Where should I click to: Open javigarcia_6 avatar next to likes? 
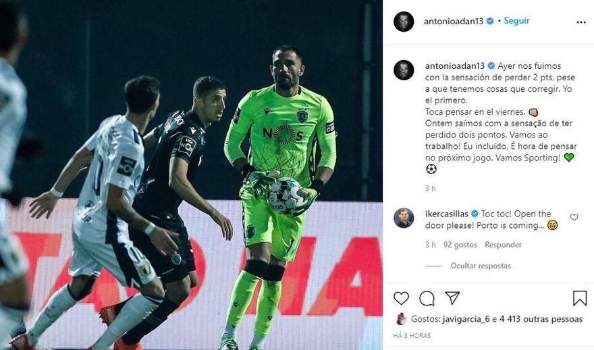pyautogui.click(x=401, y=319)
